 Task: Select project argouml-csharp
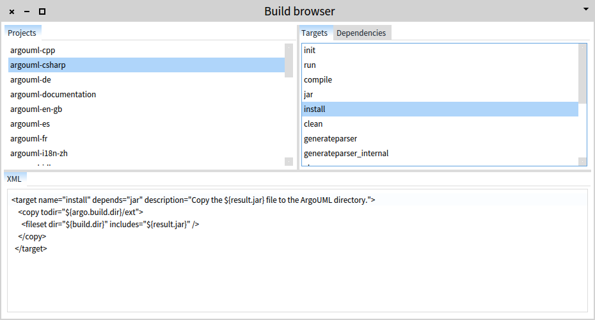tap(147, 65)
